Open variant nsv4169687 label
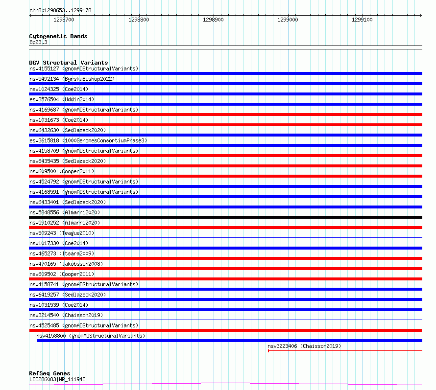 [x=84, y=110]
